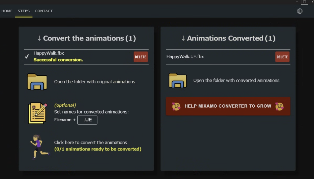Delete HappyWalk.UE.fbx from the converted list
Image resolution: width=314 pixels, height=179 pixels.
coord(282,57)
